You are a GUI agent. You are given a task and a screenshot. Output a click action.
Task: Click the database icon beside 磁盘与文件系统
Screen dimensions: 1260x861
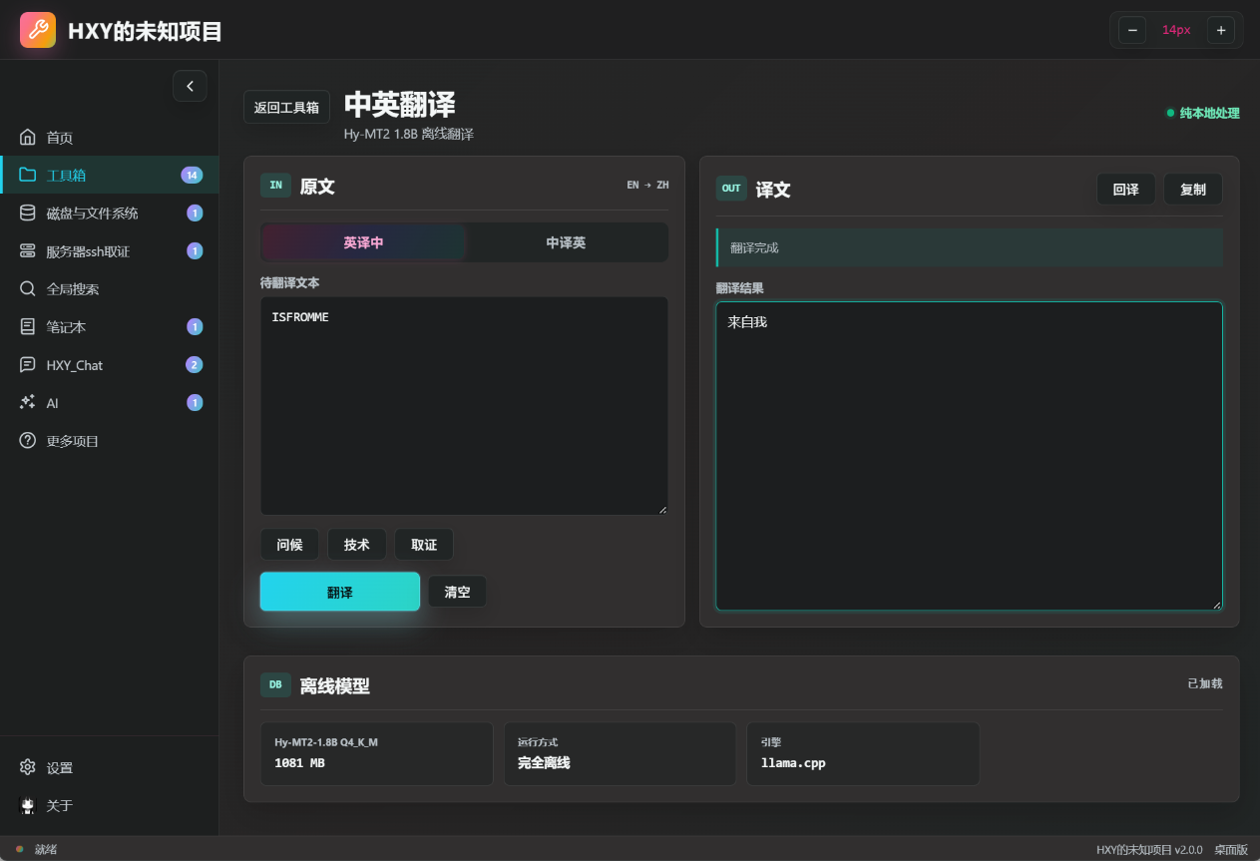pos(28,213)
